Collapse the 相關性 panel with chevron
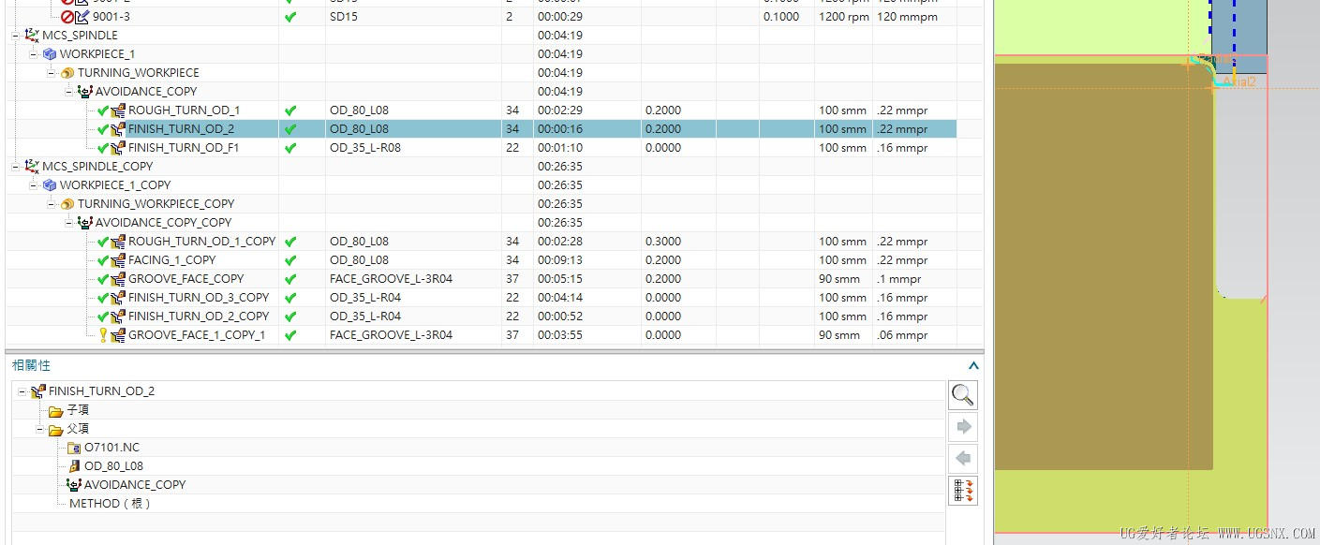 click(973, 366)
